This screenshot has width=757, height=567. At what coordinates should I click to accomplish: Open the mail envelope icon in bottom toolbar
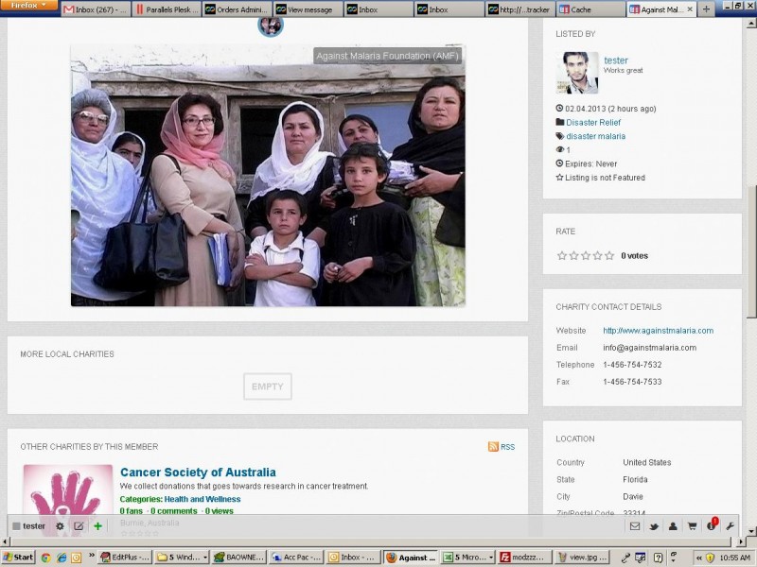click(x=635, y=526)
